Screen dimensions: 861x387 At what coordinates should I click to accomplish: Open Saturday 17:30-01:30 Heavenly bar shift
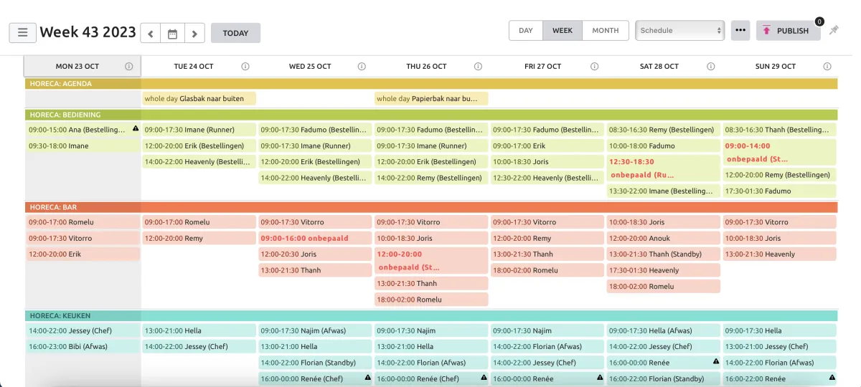coord(664,270)
